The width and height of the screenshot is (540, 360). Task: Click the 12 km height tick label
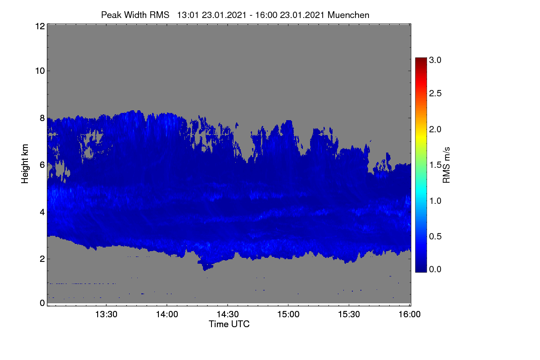(40, 26)
